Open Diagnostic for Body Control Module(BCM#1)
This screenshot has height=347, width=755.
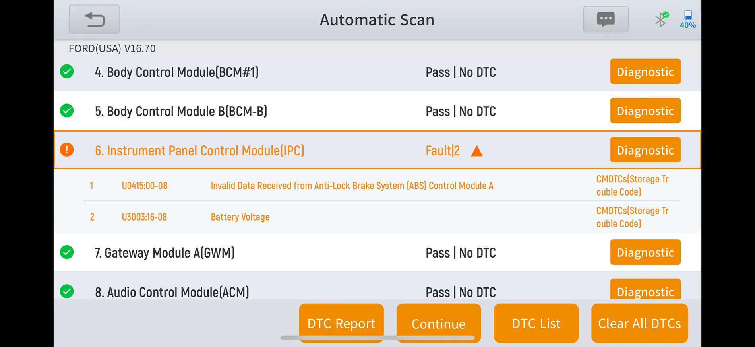pyautogui.click(x=645, y=72)
